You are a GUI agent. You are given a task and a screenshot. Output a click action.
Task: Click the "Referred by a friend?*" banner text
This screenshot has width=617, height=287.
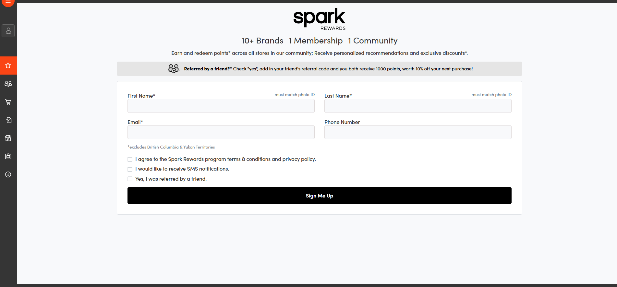click(208, 69)
